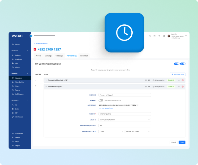Screen dimensions: 198x165
Task: Delete the Forward to Support rule
Action: tap(182, 86)
